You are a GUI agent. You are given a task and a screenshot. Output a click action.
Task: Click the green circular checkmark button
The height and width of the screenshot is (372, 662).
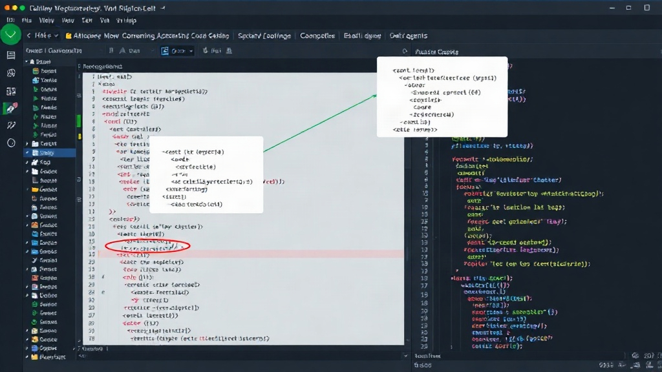tap(10, 34)
